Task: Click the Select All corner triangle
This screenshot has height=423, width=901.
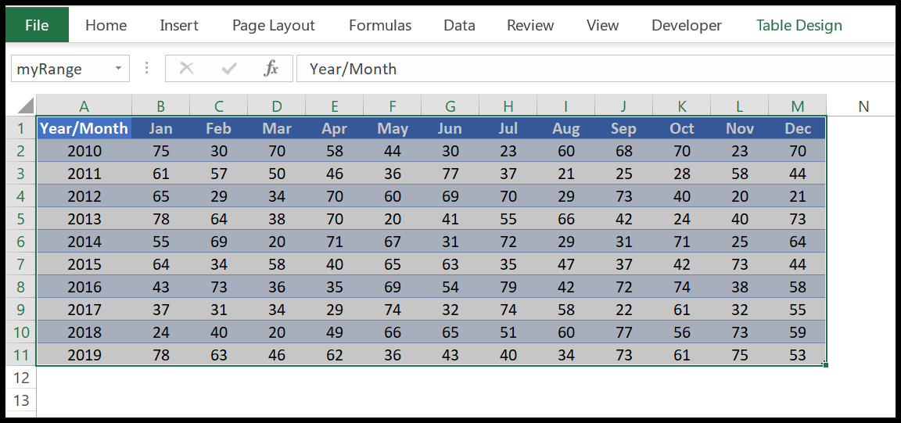Action: [26, 106]
